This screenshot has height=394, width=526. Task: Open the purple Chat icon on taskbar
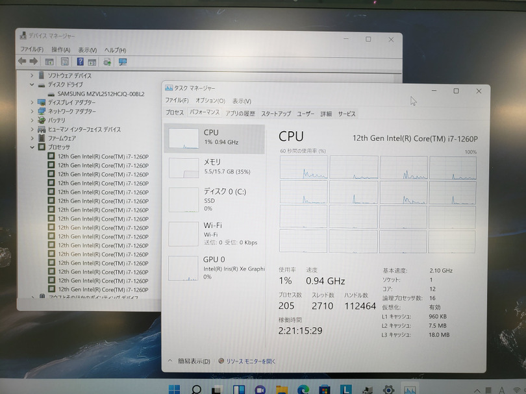pyautogui.click(x=260, y=389)
